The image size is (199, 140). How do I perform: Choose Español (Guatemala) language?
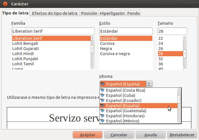pos(139,111)
